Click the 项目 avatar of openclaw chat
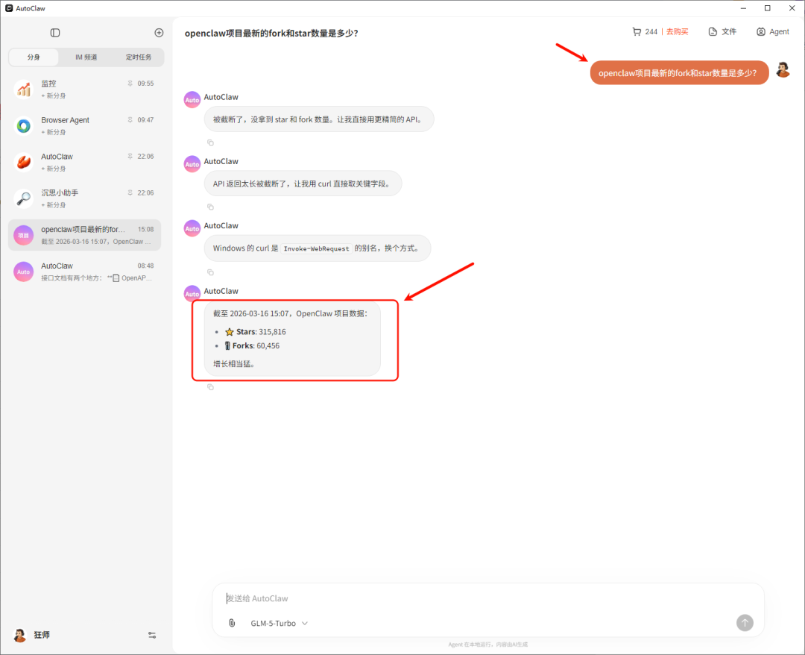 tap(24, 235)
